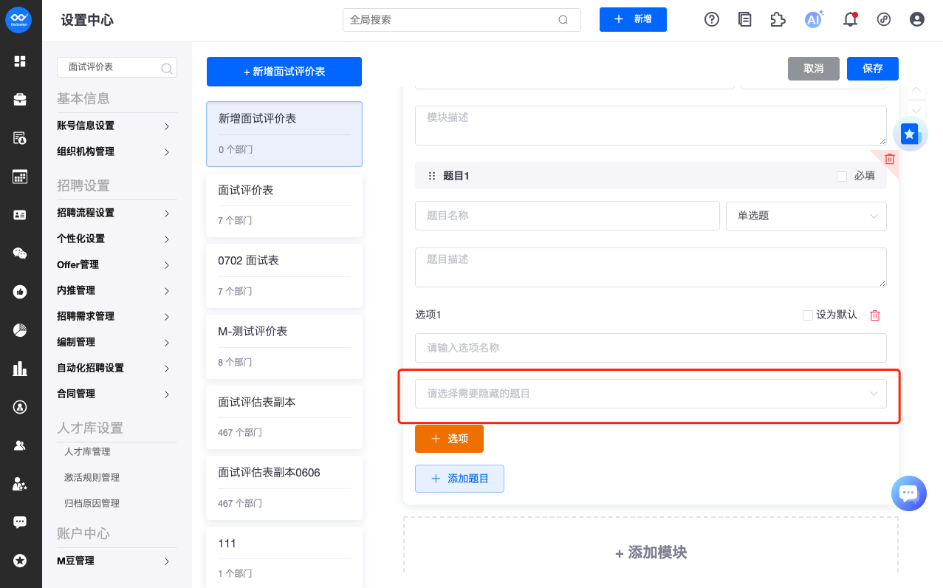Image resolution: width=943 pixels, height=588 pixels.
Task: Open the documents icon in top bar
Action: click(x=745, y=20)
